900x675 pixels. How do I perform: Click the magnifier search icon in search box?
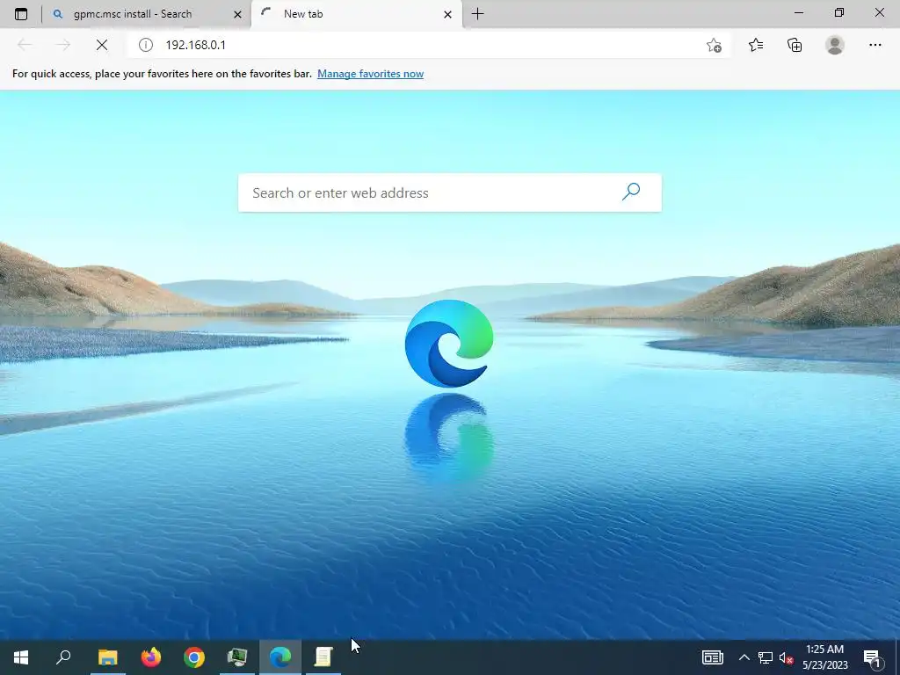tap(631, 192)
